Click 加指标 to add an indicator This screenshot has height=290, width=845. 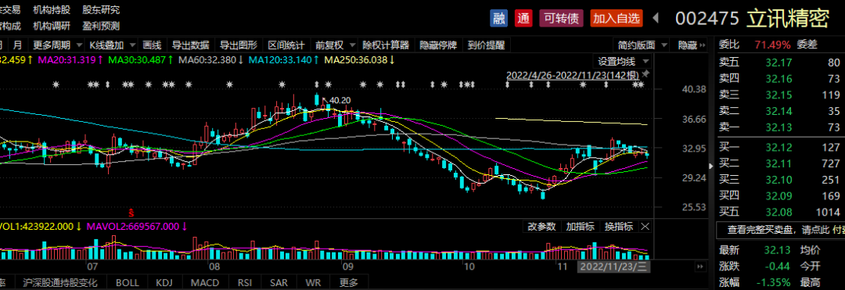[580, 227]
